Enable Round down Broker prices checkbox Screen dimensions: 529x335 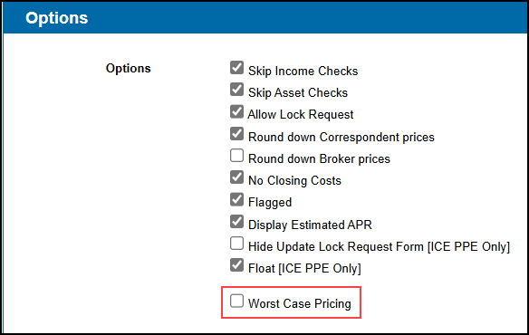tap(236, 156)
